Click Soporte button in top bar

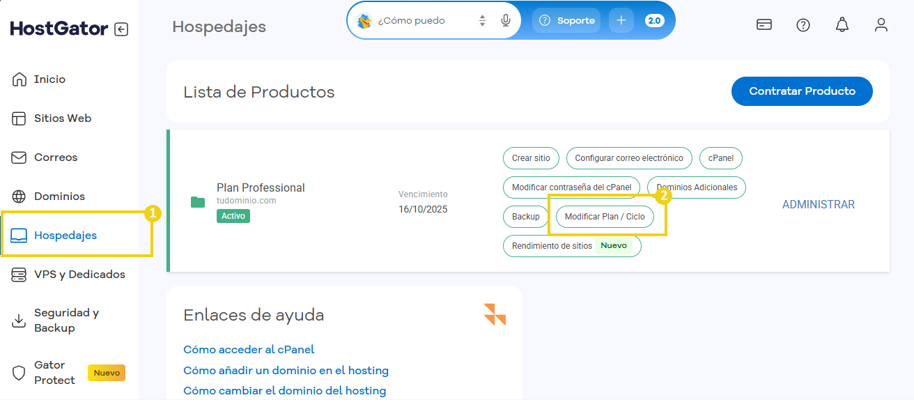tap(566, 21)
